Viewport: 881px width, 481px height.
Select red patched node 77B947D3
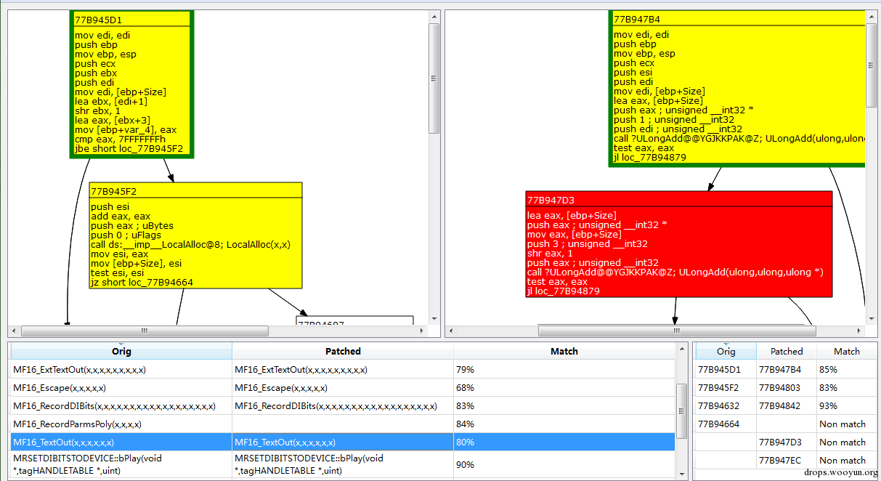(x=679, y=244)
